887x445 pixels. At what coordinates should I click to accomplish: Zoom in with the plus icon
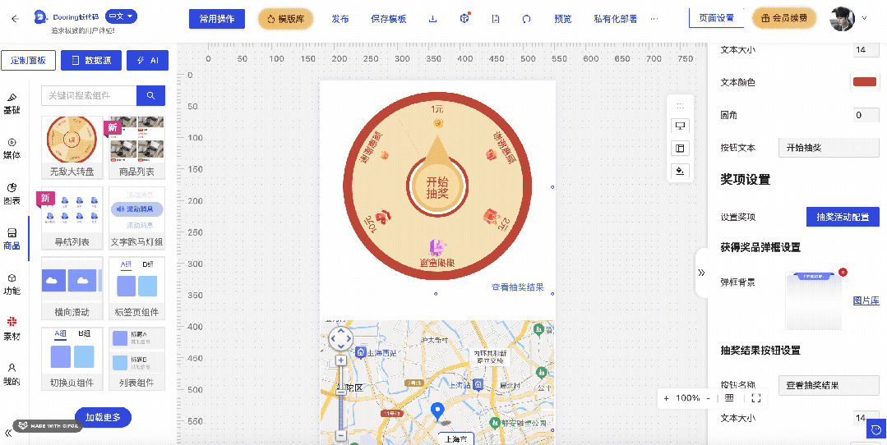(x=667, y=397)
